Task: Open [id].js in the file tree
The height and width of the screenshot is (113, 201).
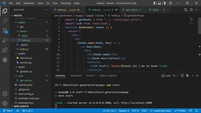Action: tap(24, 36)
